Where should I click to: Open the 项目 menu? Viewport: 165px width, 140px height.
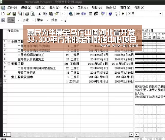click(97, 8)
